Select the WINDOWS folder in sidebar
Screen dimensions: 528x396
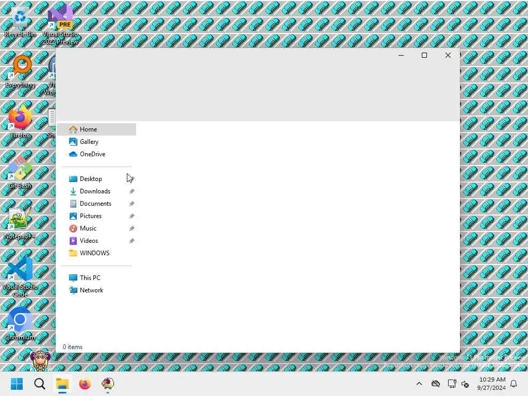[96, 253]
